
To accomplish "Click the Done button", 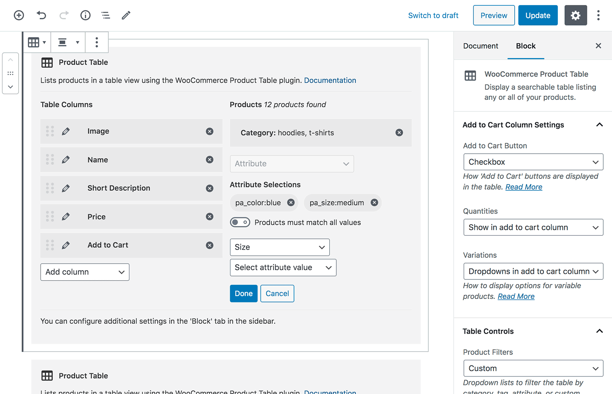I will coord(243,294).
